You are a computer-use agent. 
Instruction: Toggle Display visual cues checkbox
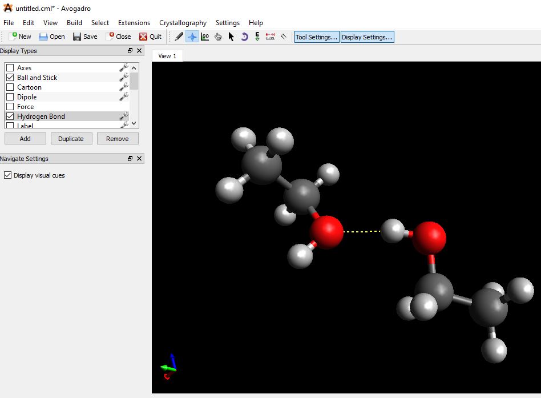click(x=7, y=175)
